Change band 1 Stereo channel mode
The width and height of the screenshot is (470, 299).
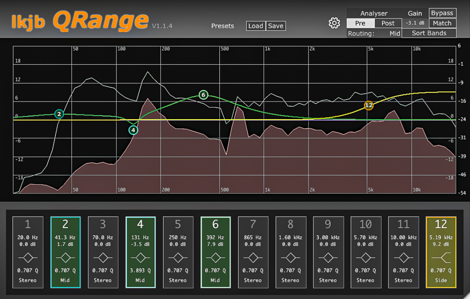click(28, 281)
